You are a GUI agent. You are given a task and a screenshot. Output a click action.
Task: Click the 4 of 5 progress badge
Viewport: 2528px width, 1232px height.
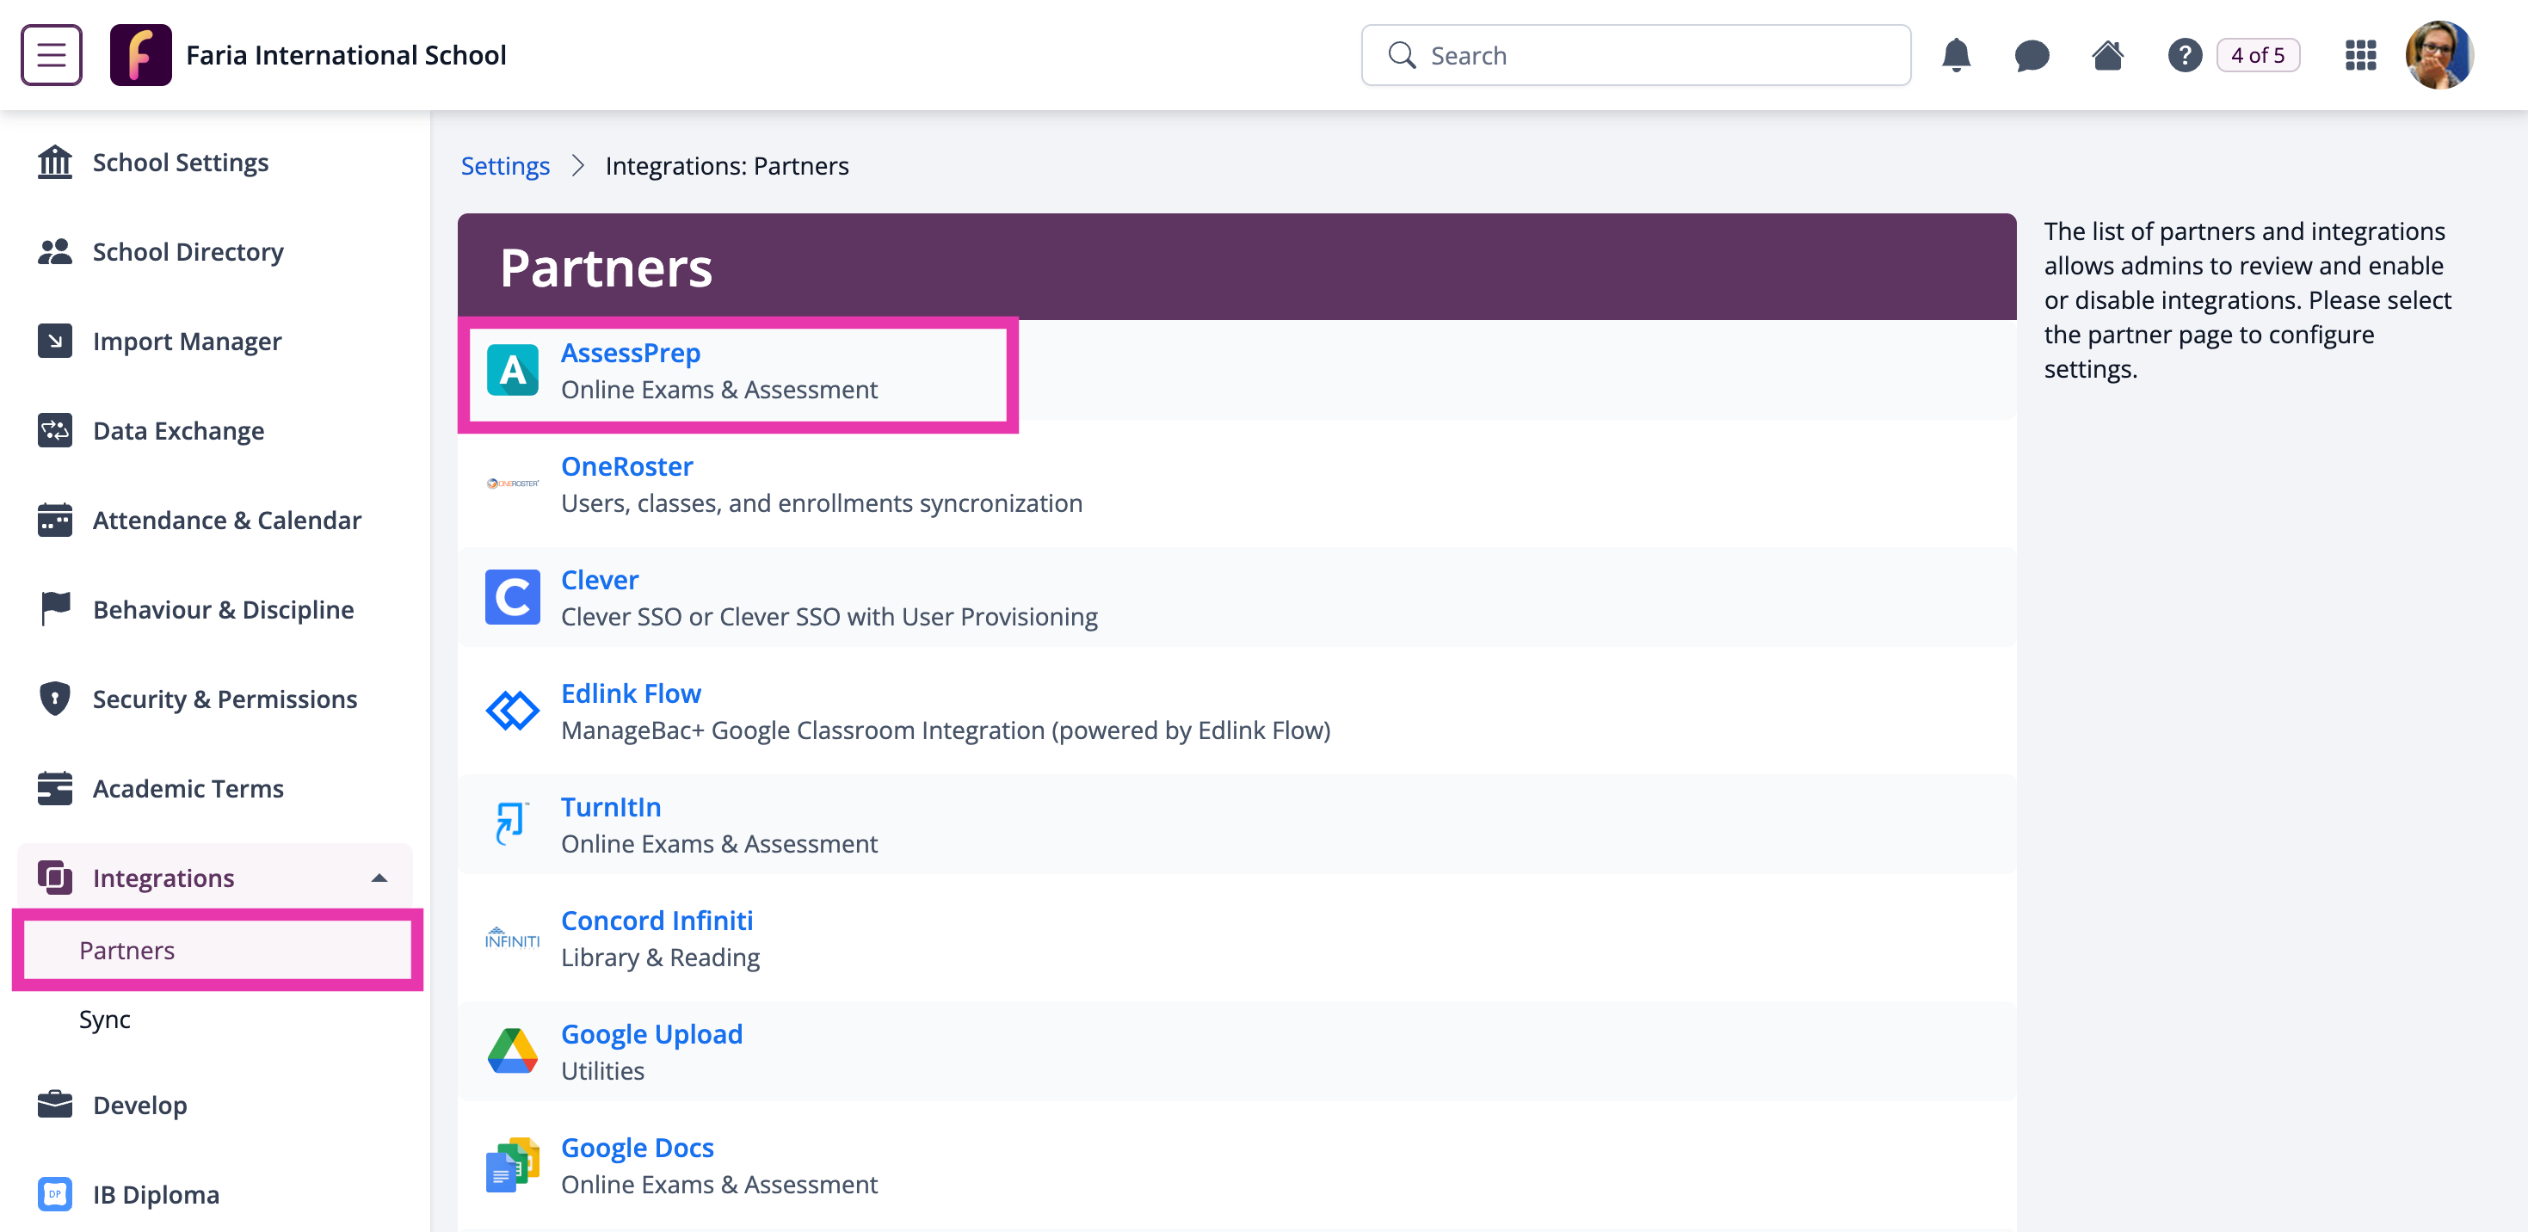point(2257,55)
